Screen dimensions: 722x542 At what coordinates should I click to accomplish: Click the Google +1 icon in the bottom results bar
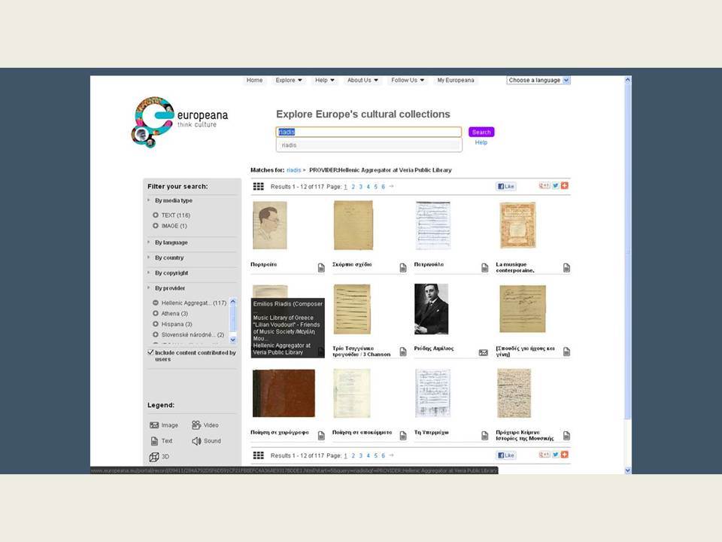[545, 455]
